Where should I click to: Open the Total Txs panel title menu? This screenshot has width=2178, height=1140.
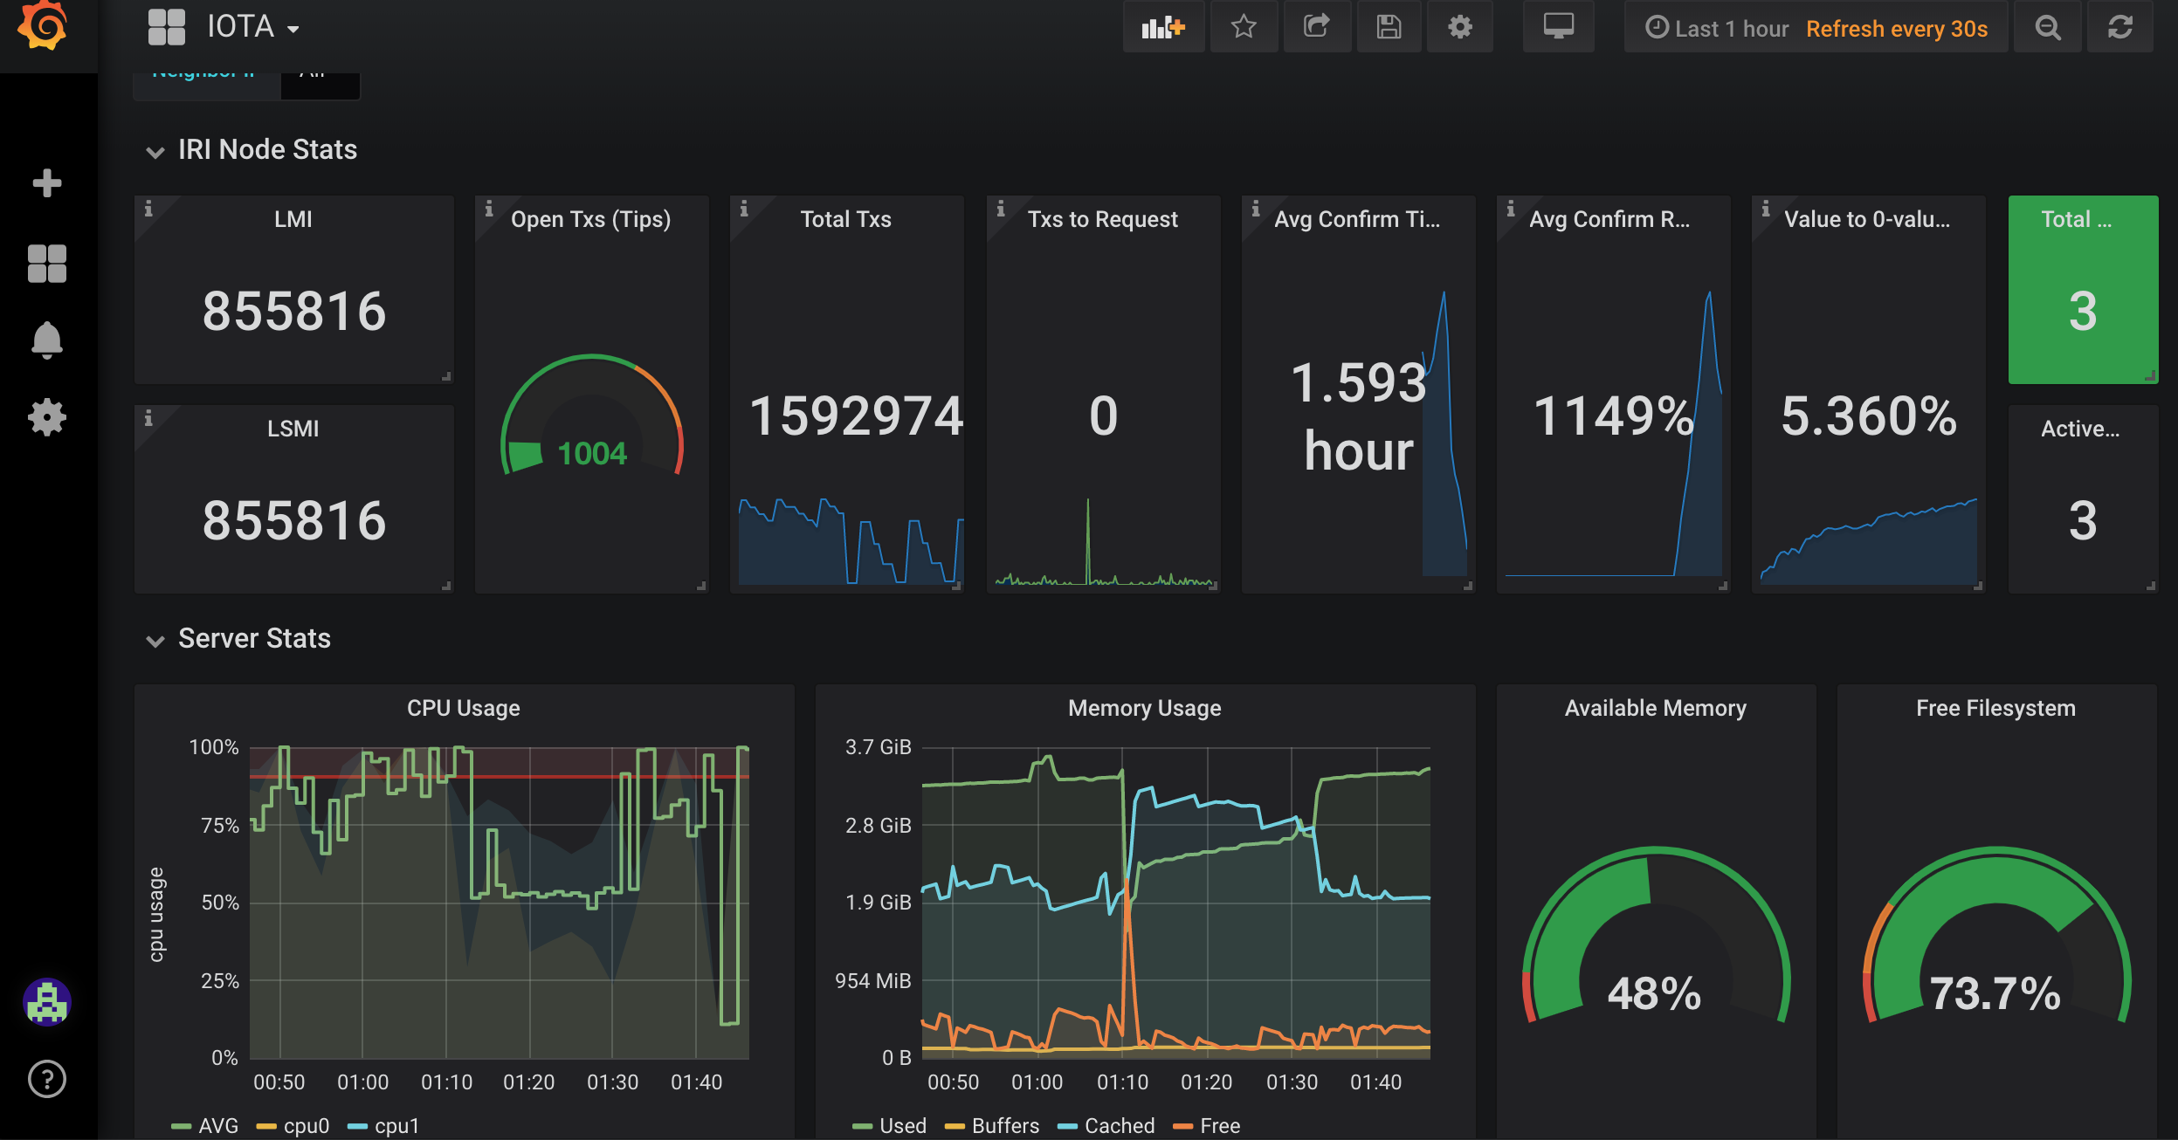tap(846, 219)
